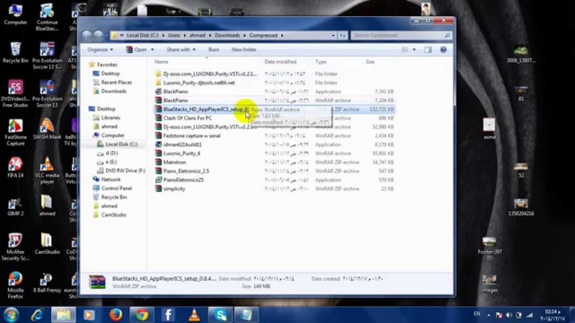Screen dimensions: 575x323
Task: Open the Organize dropdown menu
Action: (x=100, y=49)
